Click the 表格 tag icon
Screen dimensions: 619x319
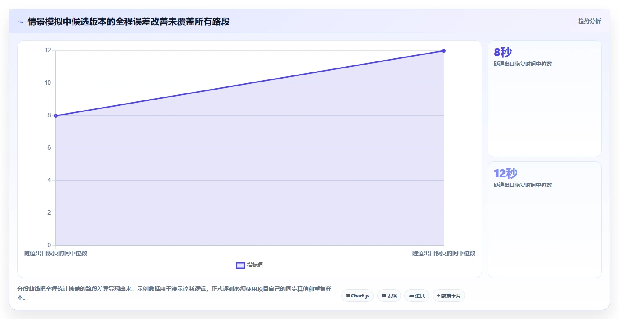pos(384,296)
